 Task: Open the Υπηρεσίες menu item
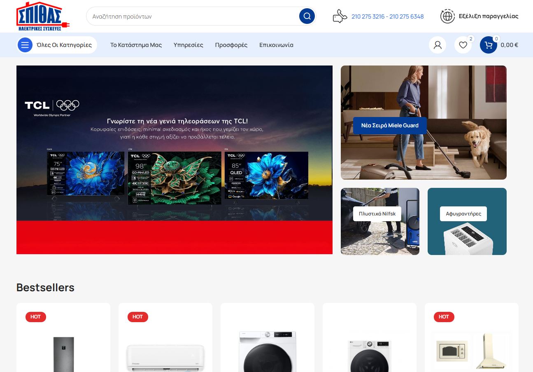pos(188,45)
